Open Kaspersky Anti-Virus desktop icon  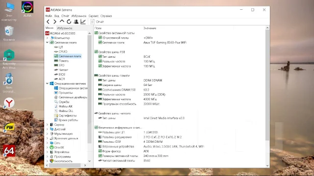(9, 59)
